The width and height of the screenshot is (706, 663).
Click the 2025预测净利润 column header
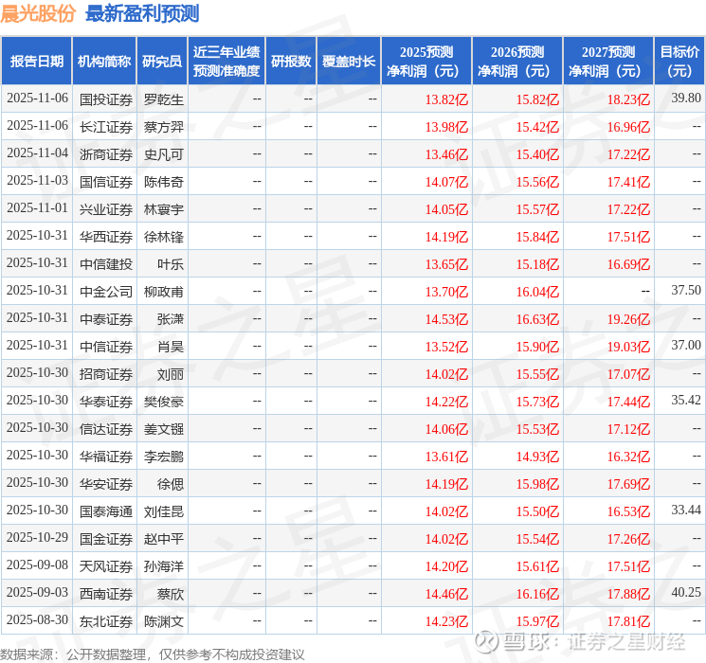click(x=426, y=61)
